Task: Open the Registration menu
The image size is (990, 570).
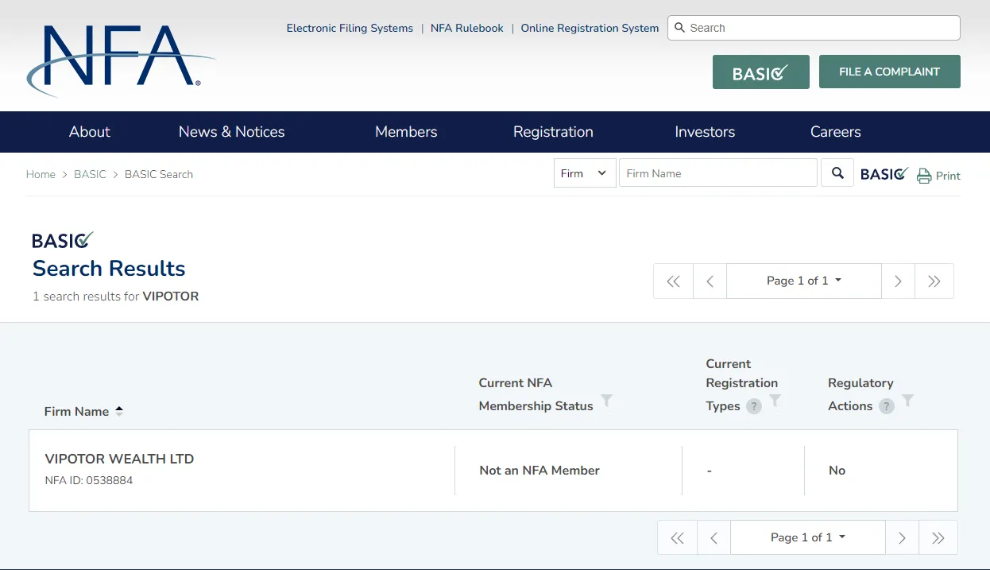Action: click(553, 132)
